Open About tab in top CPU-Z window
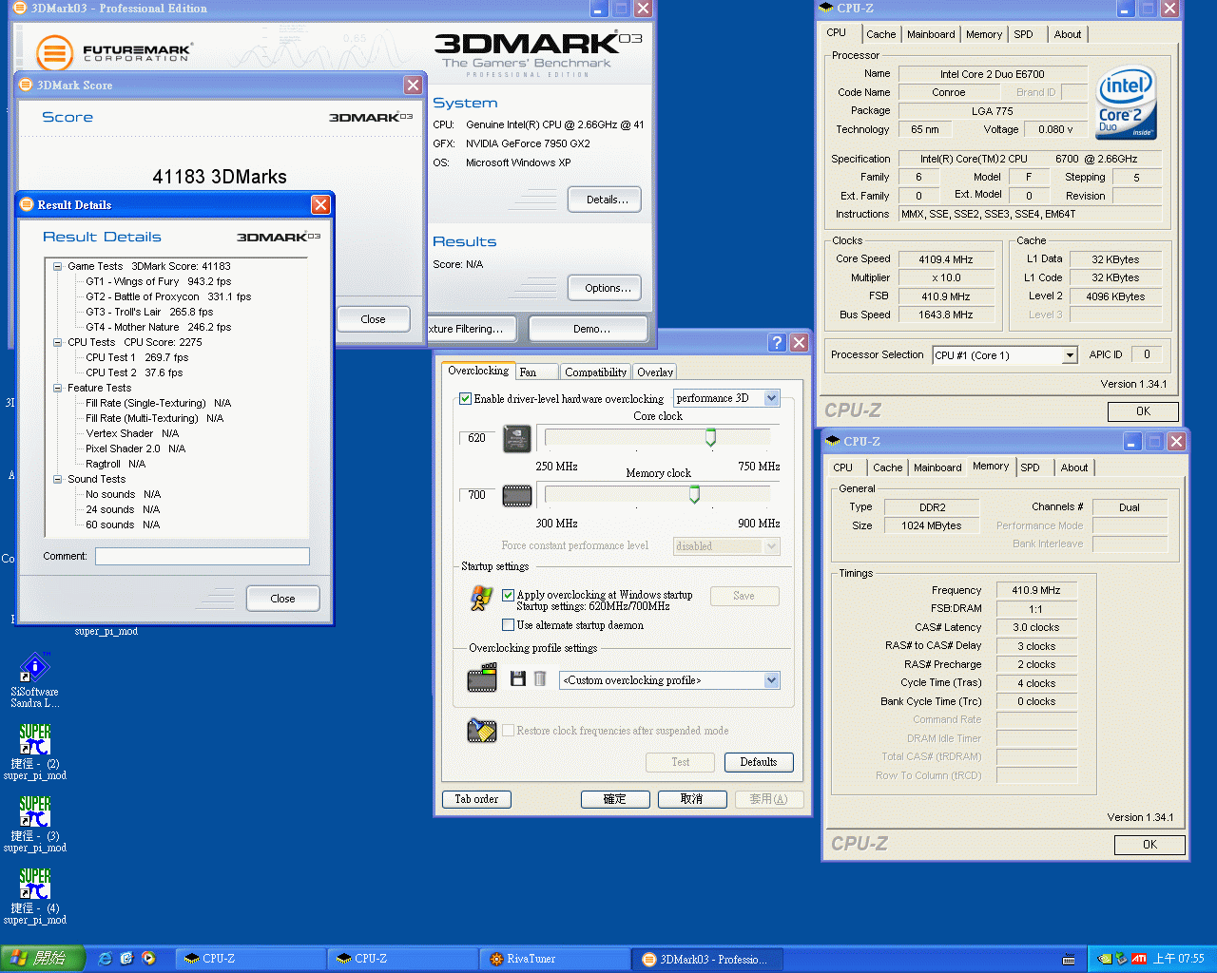The image size is (1217, 973). tap(1068, 34)
